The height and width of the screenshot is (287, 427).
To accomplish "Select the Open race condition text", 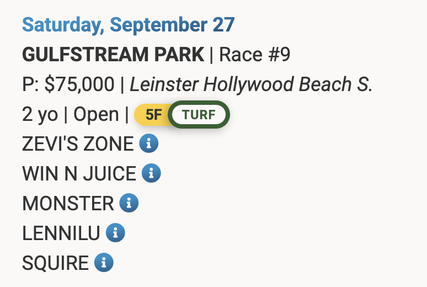I will [x=96, y=114].
